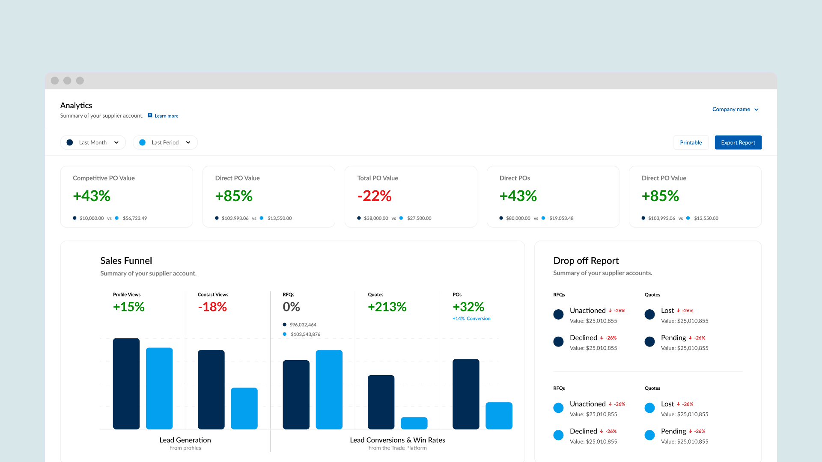Screen dimensions: 822x462
Task: Click the light blue RFQs bar in funnel
Action: click(x=329, y=390)
